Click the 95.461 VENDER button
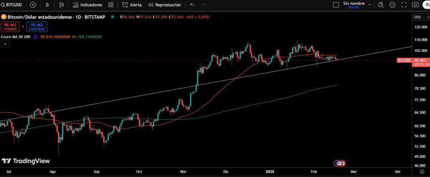The height and width of the screenshot is (177, 430). pyautogui.click(x=9, y=27)
